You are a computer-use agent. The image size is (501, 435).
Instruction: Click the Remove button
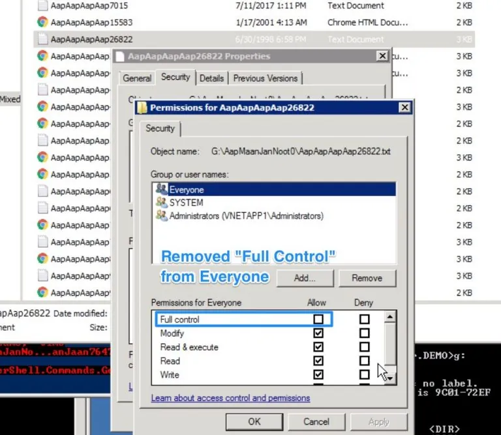coord(367,278)
